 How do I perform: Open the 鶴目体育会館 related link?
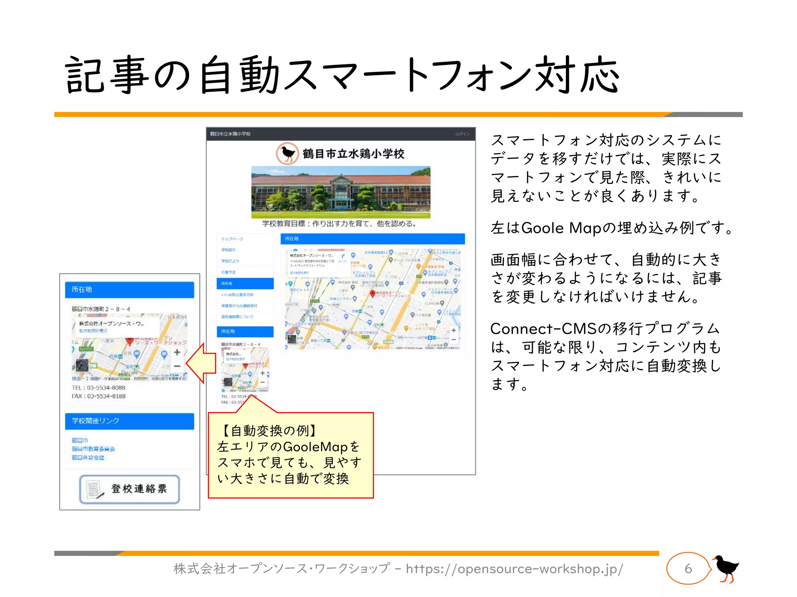88,457
